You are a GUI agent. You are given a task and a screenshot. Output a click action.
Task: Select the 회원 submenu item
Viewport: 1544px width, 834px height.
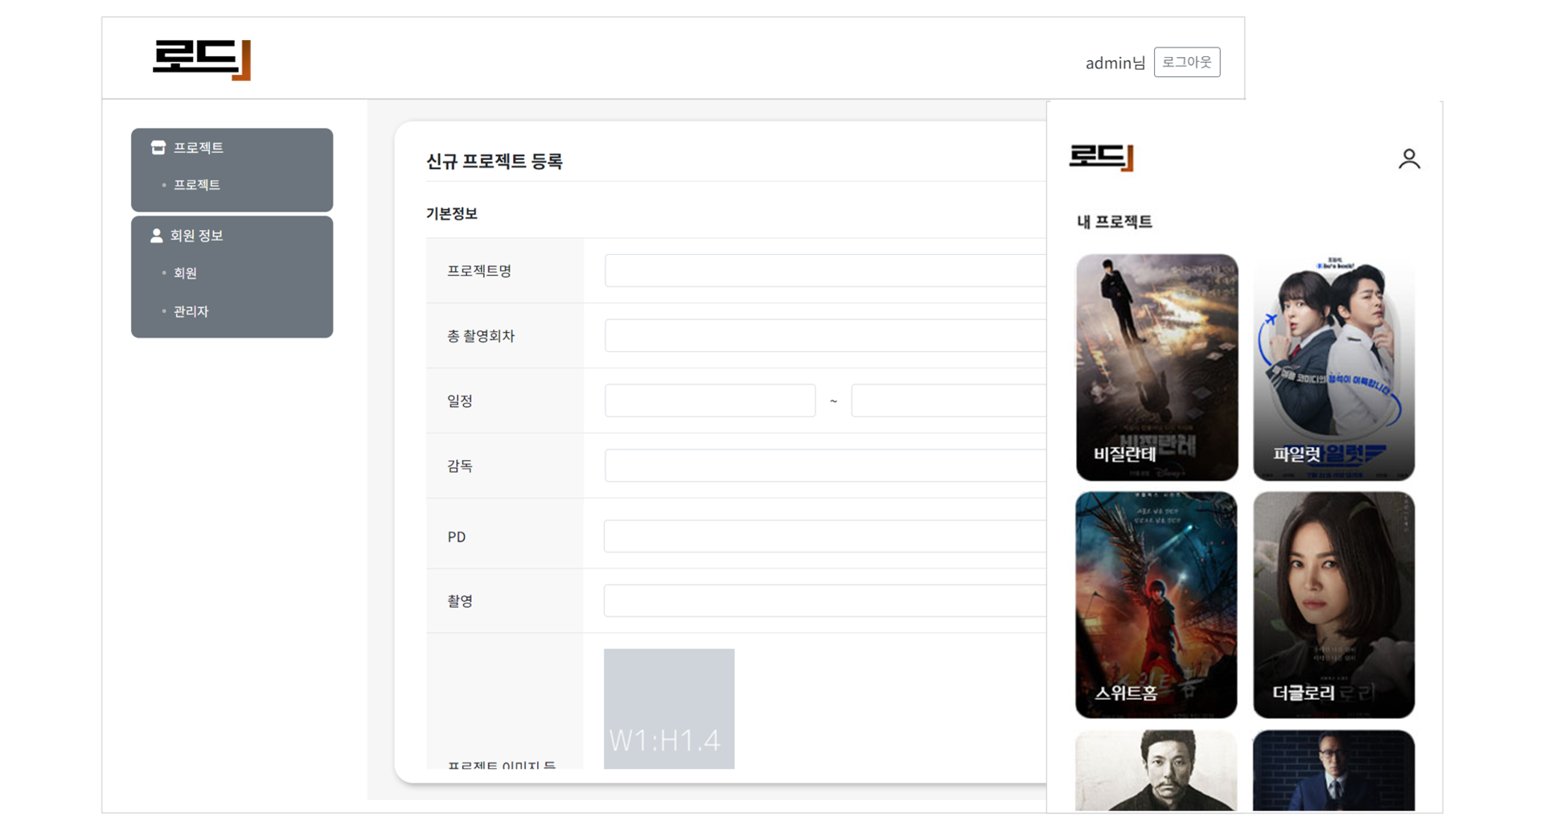185,273
